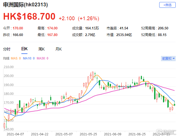Click the 市值 value 2535.94亿
The image size is (178, 137).
(x=124, y=35)
